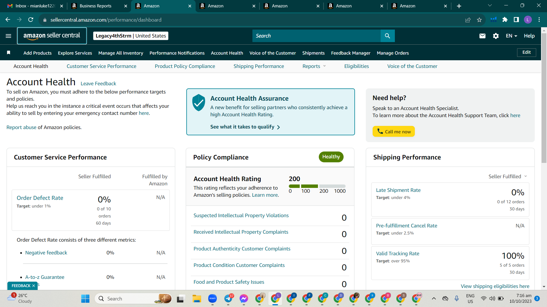The width and height of the screenshot is (547, 307).
Task: Click the search magnifier button
Action: tap(387, 36)
